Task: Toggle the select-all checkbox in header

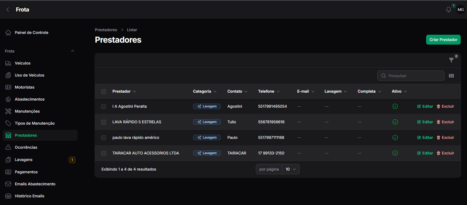Action: (x=104, y=92)
